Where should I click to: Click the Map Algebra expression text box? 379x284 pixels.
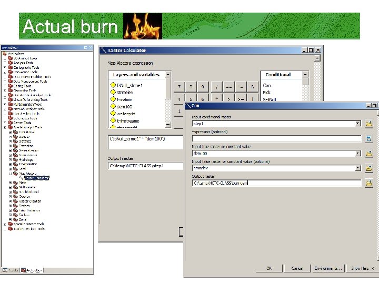(145, 142)
